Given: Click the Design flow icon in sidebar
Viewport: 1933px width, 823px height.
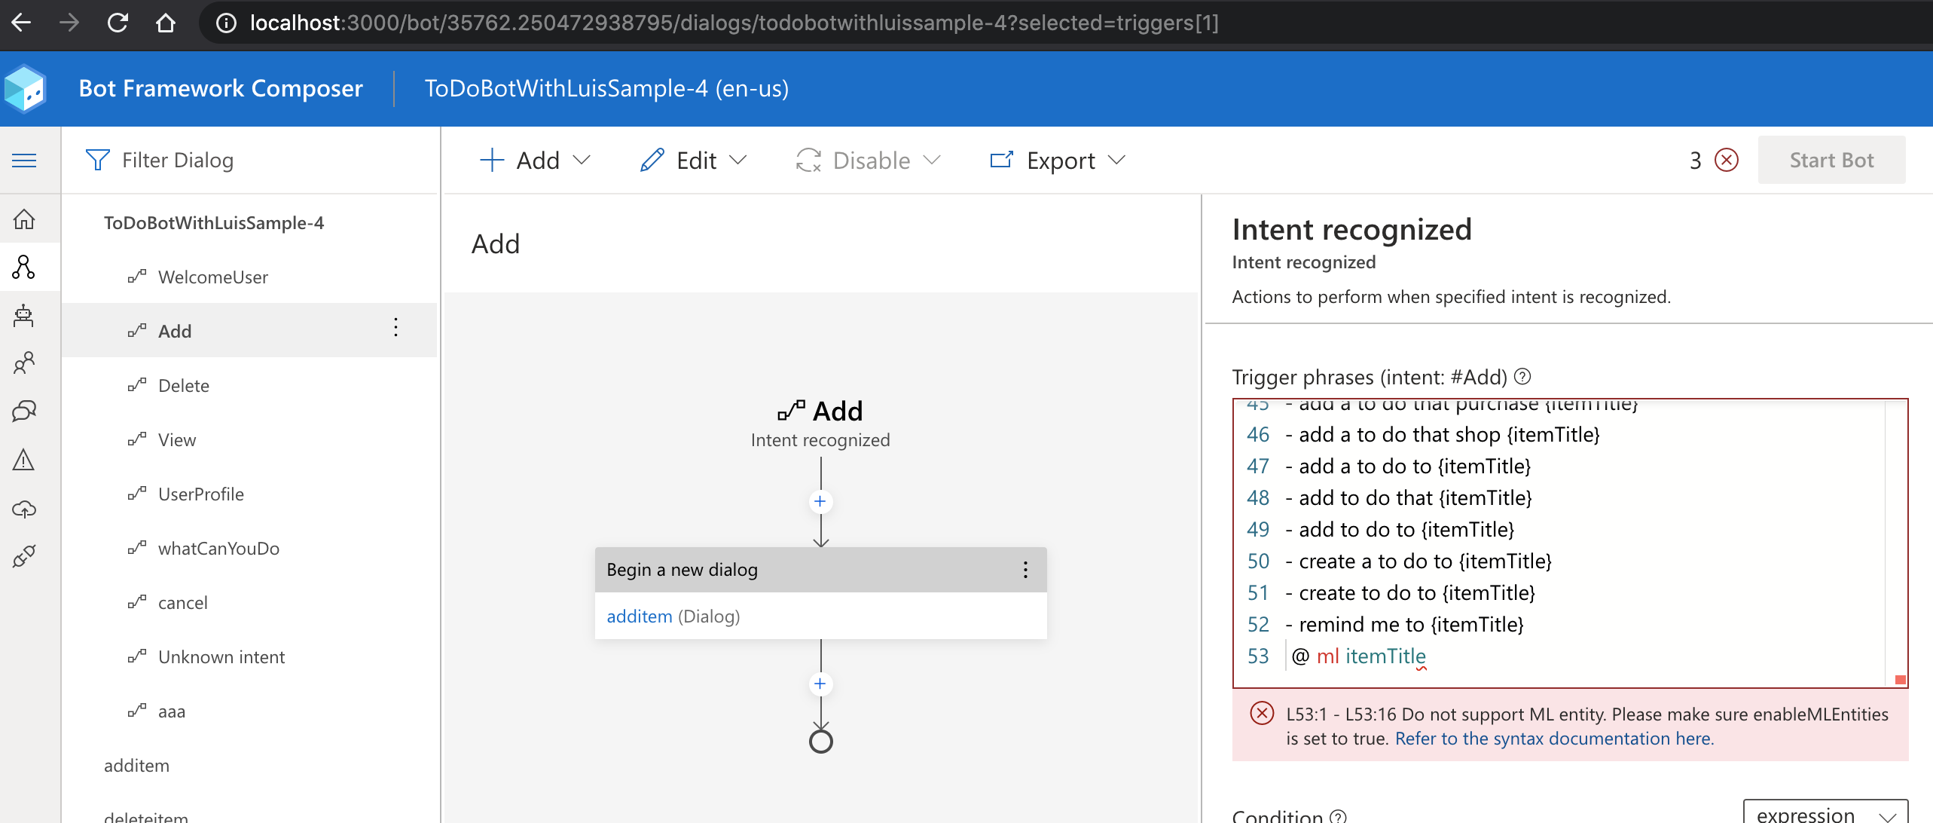Looking at the screenshot, I should coord(24,267).
